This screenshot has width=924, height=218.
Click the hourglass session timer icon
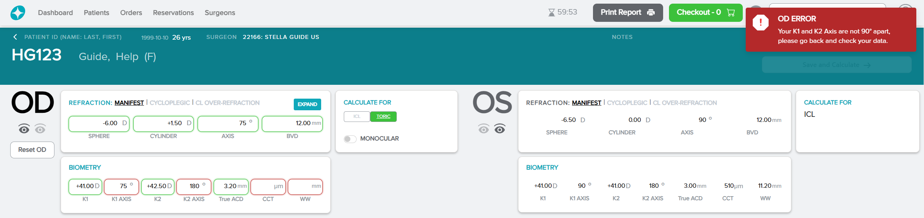pos(551,12)
